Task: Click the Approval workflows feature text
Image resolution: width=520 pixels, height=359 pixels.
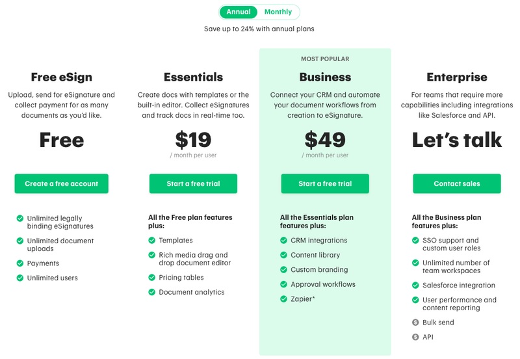Action: 323,284
